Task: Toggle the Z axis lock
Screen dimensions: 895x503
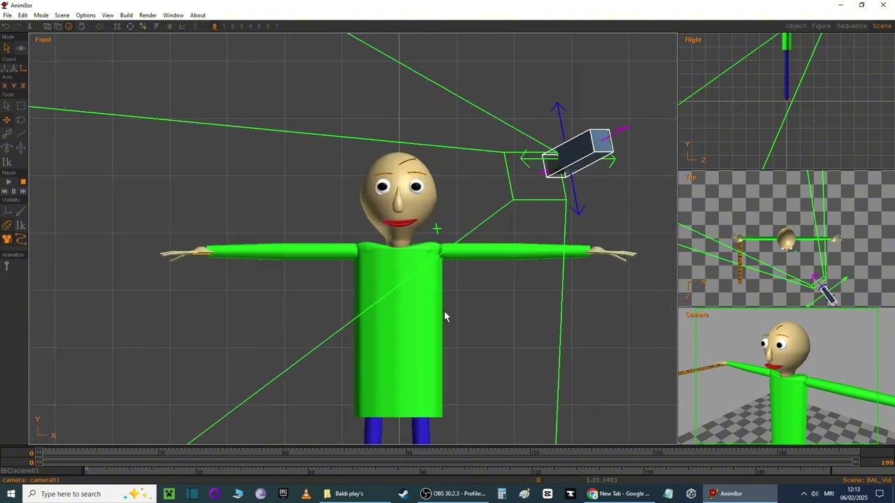Action: click(x=22, y=85)
